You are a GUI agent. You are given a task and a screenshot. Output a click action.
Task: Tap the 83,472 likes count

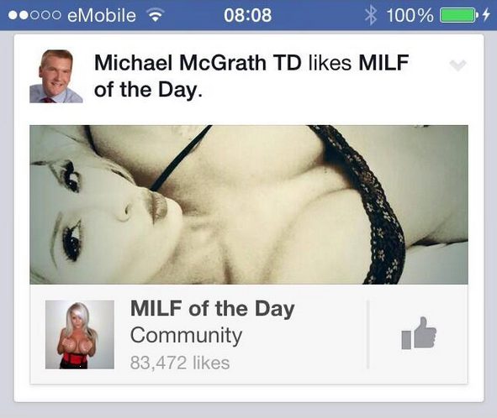[180, 363]
